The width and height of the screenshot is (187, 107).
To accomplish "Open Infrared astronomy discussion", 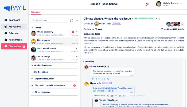I will click(54, 33).
